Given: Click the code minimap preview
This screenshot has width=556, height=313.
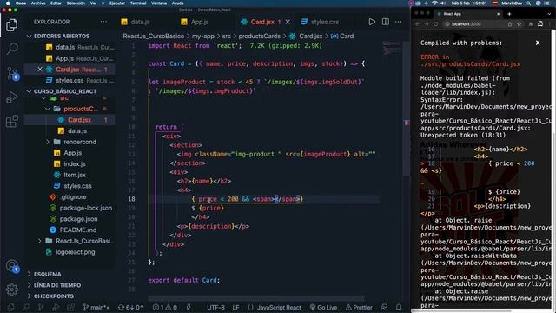Looking at the screenshot, I should (x=391, y=50).
